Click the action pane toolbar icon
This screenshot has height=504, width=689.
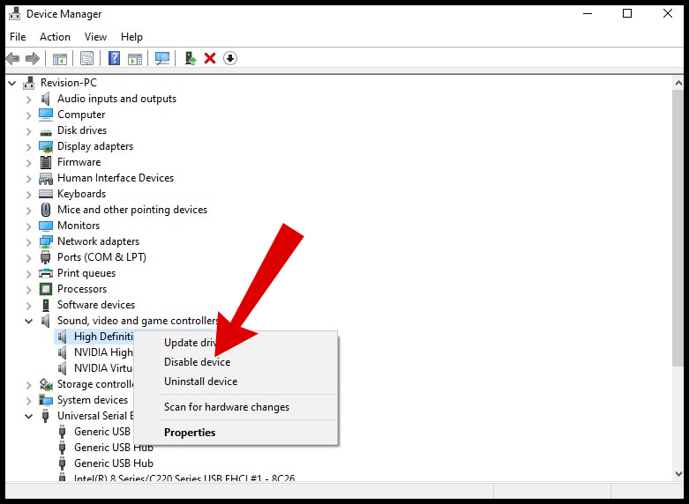tap(135, 58)
